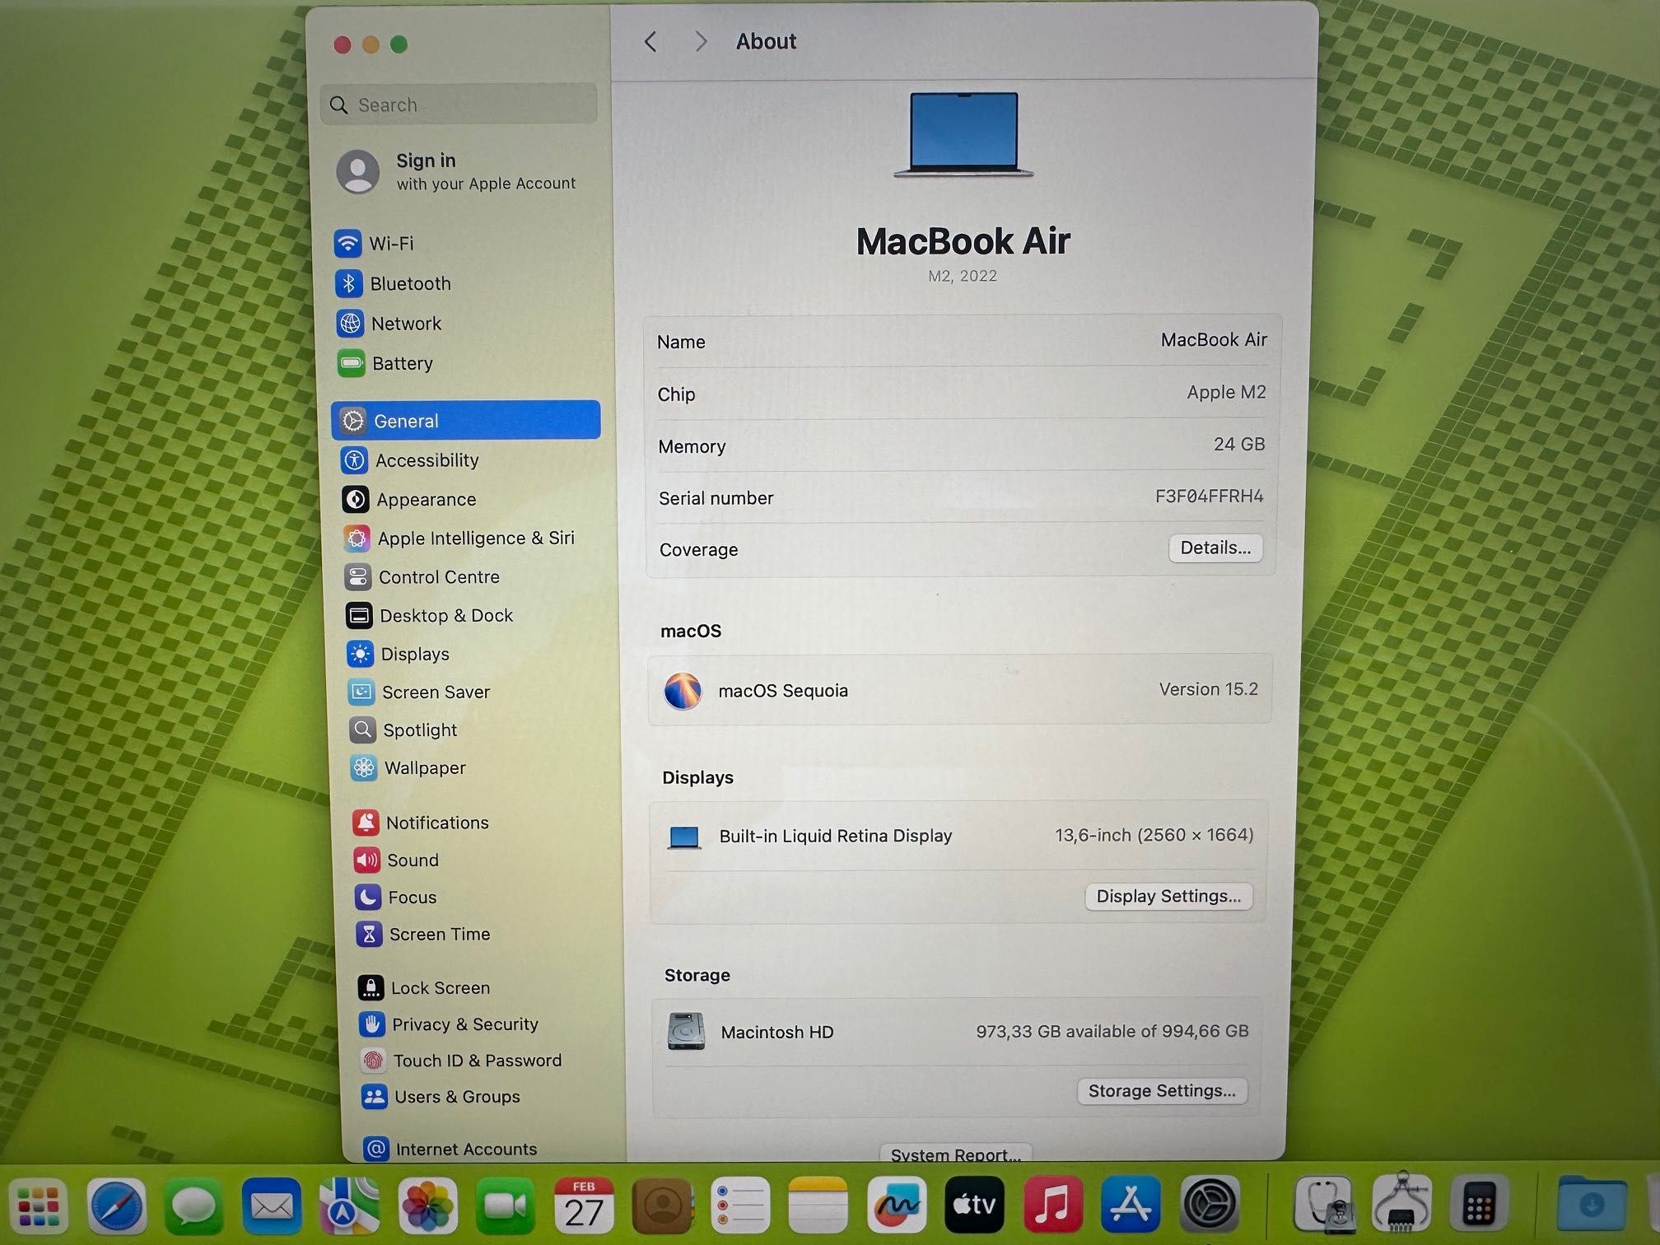Launch FaceTime from the Dock
This screenshot has height=1245, width=1660.
(x=505, y=1206)
